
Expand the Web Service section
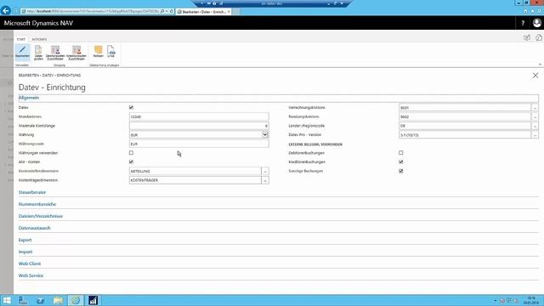31,275
